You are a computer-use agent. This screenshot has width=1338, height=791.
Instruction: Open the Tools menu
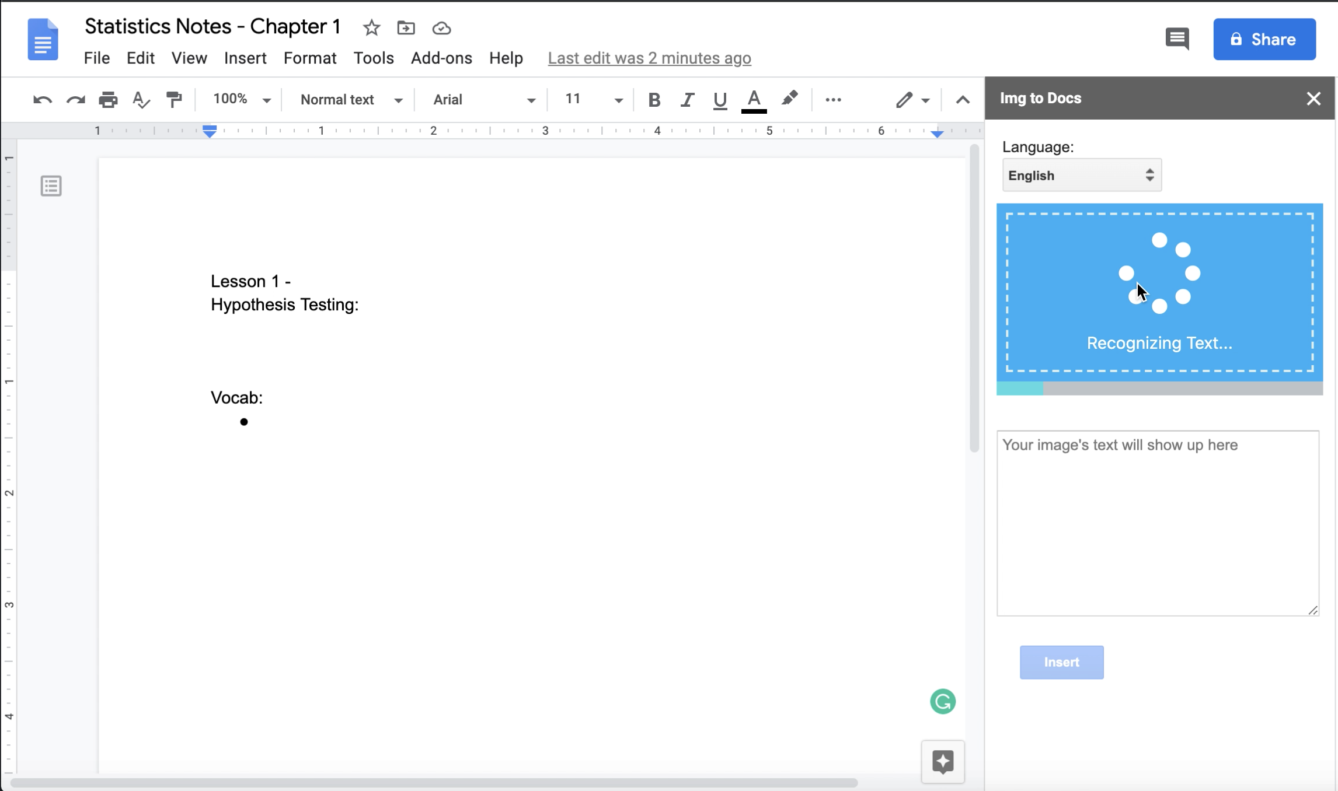coord(374,57)
